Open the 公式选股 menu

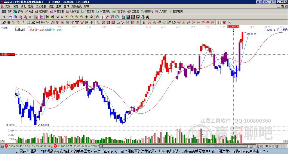pyautogui.click(x=41, y=6)
